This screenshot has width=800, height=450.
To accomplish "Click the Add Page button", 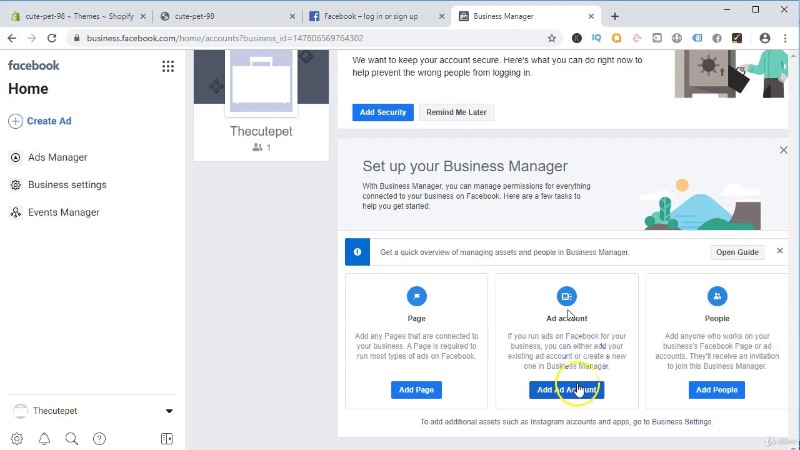I will pyautogui.click(x=416, y=390).
